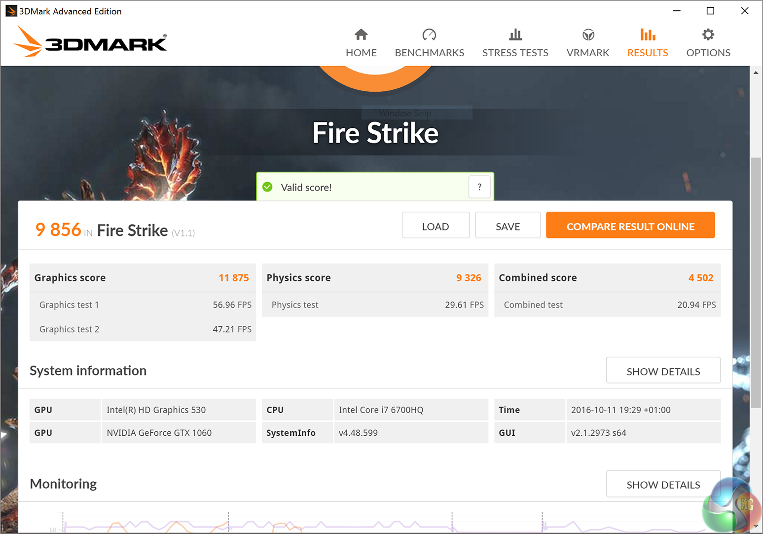The width and height of the screenshot is (763, 534).
Task: Click the Combined score value 4 502
Action: 701,278
